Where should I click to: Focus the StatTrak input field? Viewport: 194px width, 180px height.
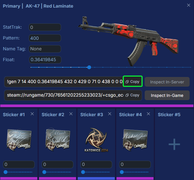click(45, 27)
